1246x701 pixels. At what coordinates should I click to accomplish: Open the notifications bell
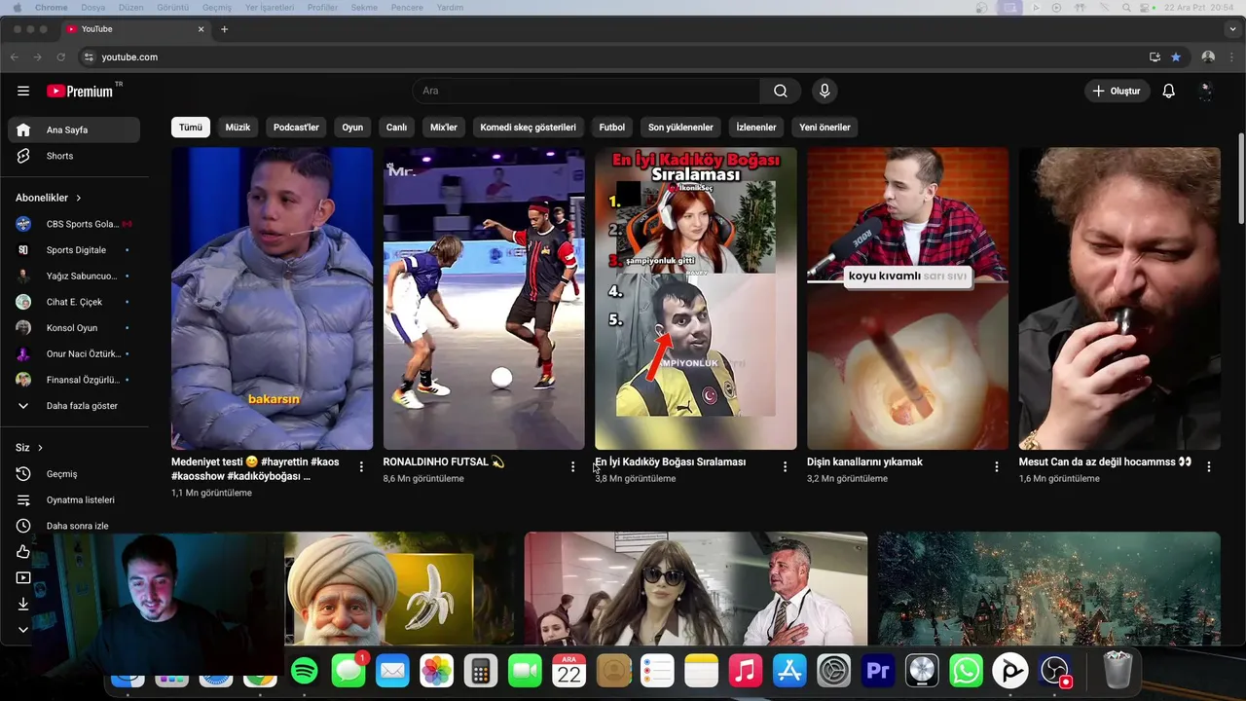(x=1169, y=91)
